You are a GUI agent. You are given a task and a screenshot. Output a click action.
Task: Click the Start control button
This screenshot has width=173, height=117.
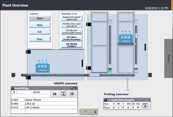point(40,18)
